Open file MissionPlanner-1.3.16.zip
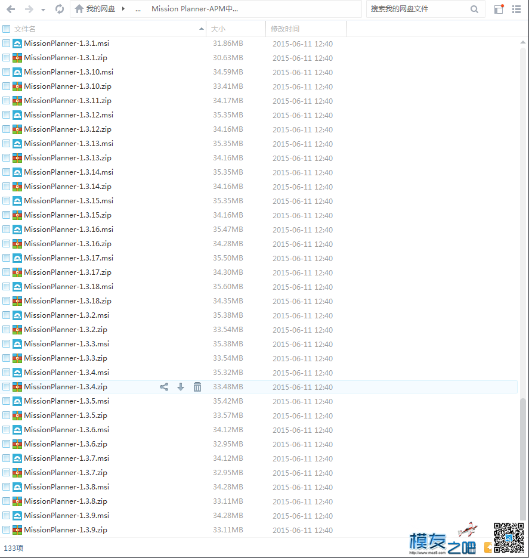529x558 pixels. click(67, 244)
